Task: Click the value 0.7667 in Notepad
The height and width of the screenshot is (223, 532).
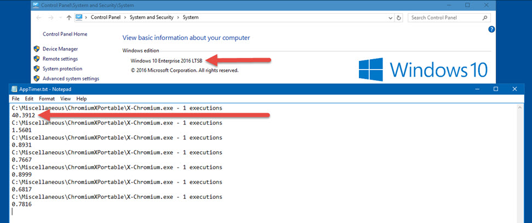Action: [x=22, y=160]
